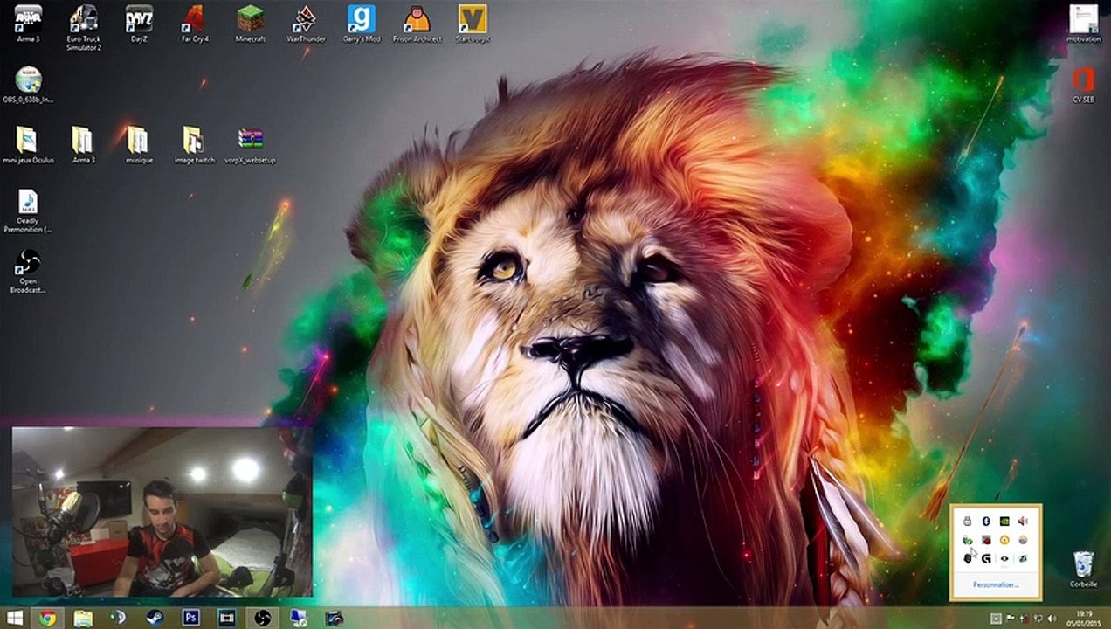
Task: Switch to Photoshop in the taskbar
Action: pyautogui.click(x=190, y=619)
